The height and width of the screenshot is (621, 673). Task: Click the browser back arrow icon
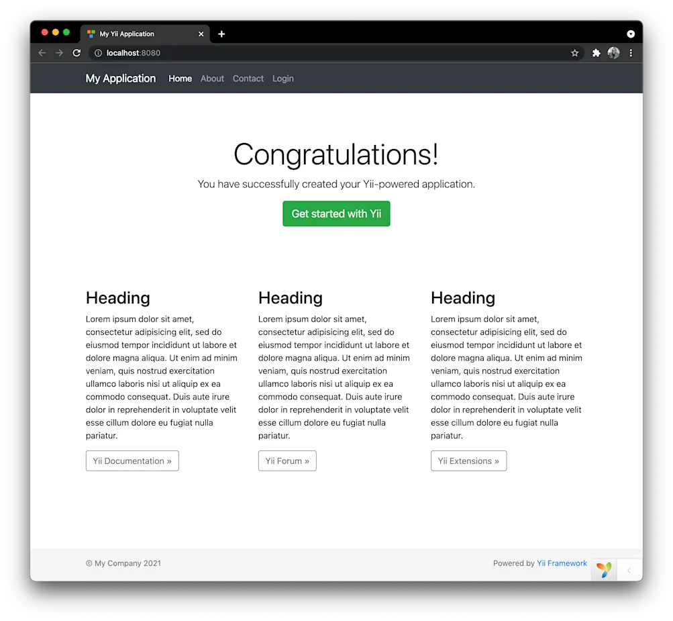(42, 52)
